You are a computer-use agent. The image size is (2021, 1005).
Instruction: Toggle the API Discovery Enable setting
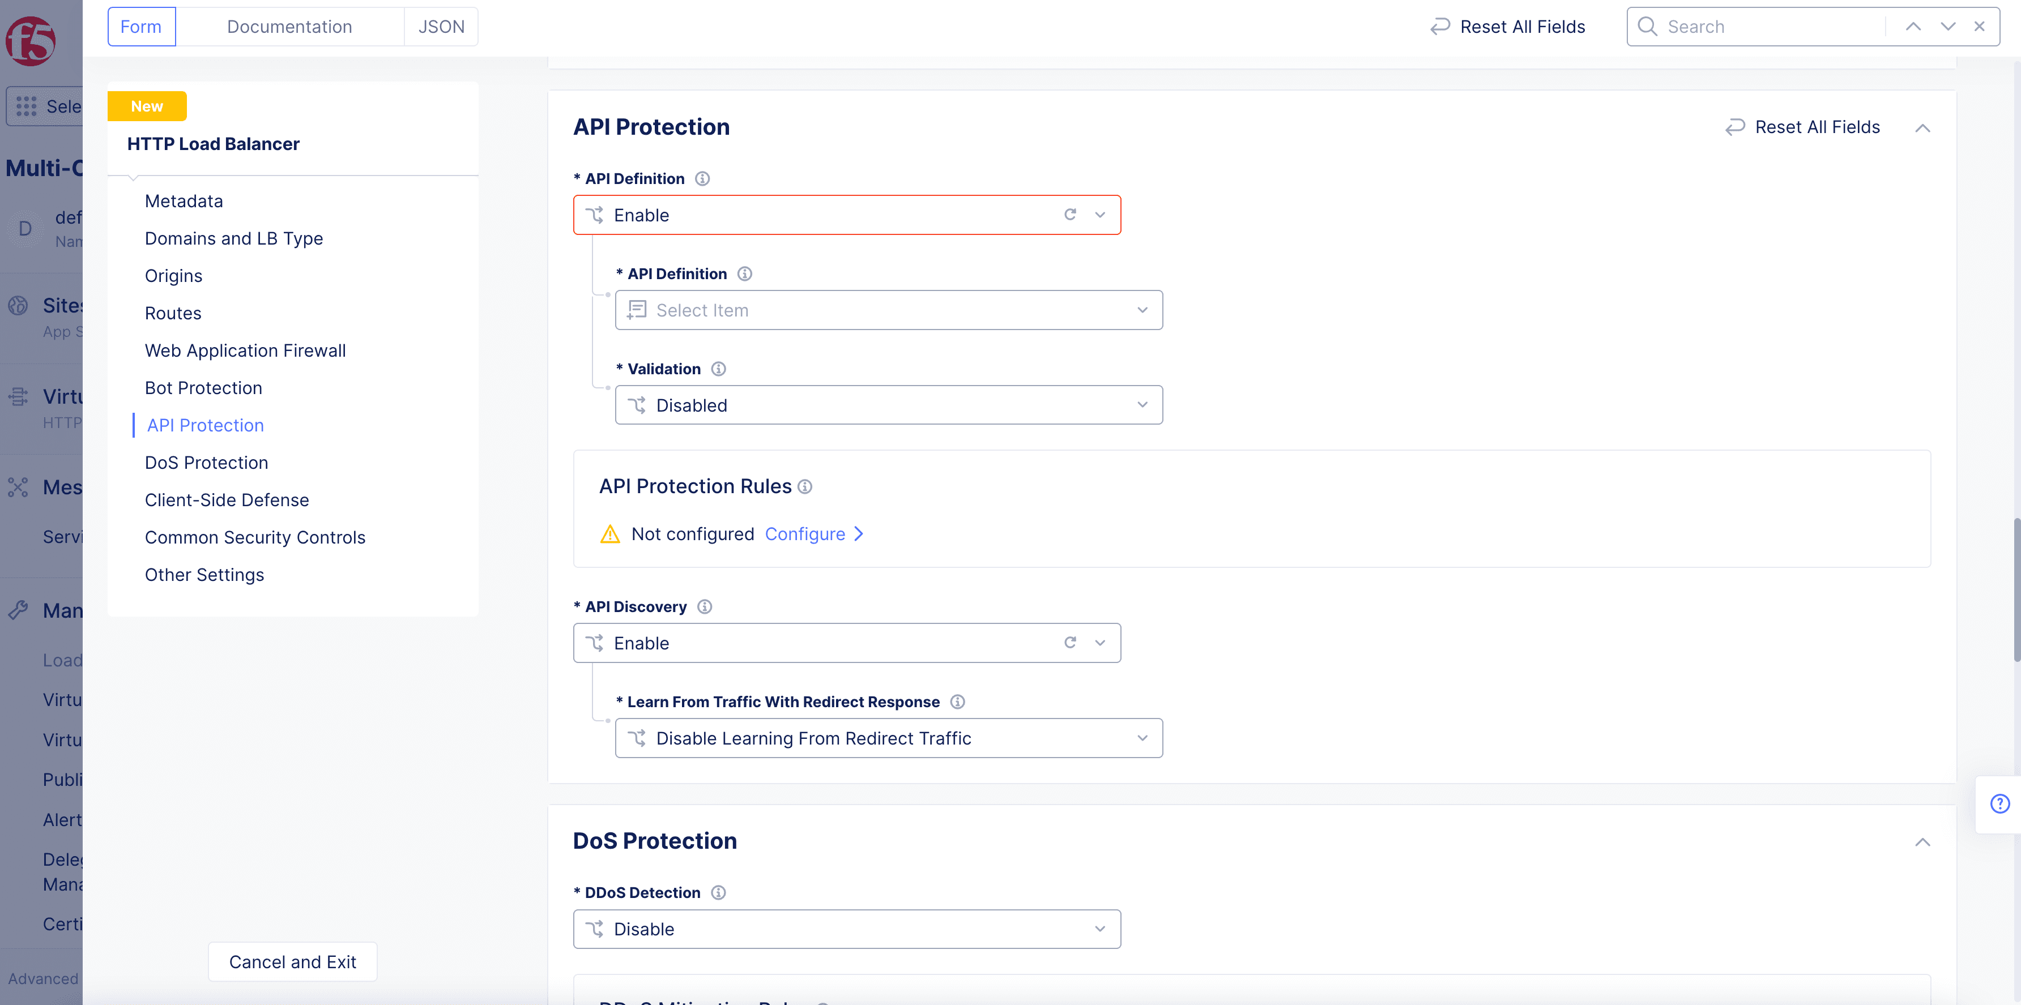pyautogui.click(x=846, y=642)
